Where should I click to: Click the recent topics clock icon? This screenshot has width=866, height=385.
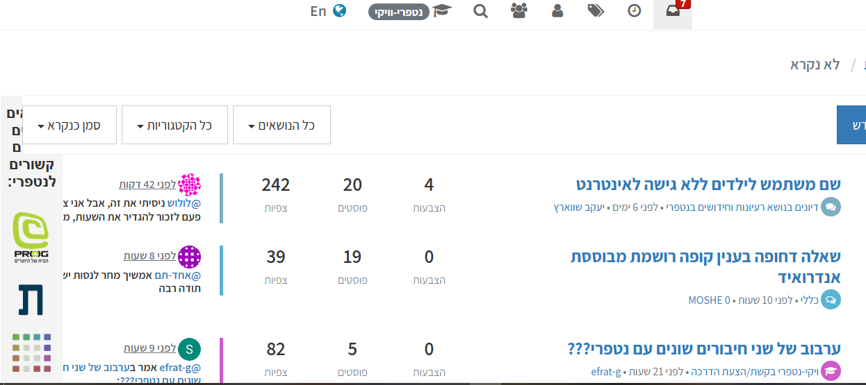click(x=634, y=11)
